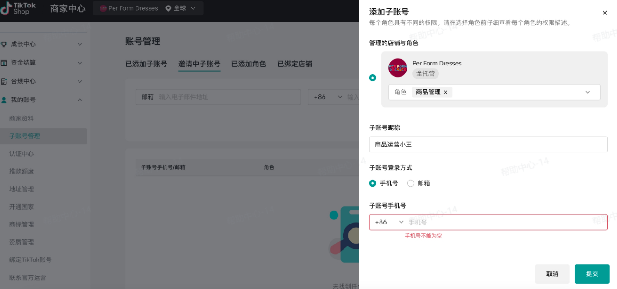Collapse the 我的账号 sidebar section

80,99
